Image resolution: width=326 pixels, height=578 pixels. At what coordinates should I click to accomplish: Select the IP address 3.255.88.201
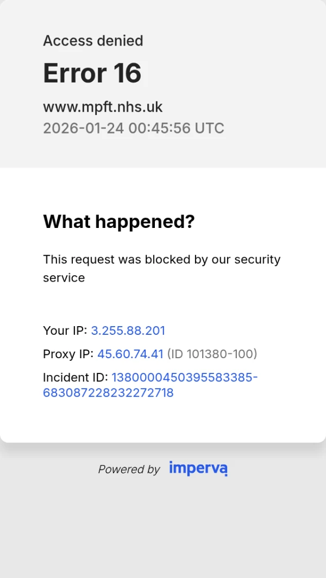[x=128, y=331]
